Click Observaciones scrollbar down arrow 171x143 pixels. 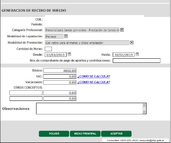tap(144, 112)
